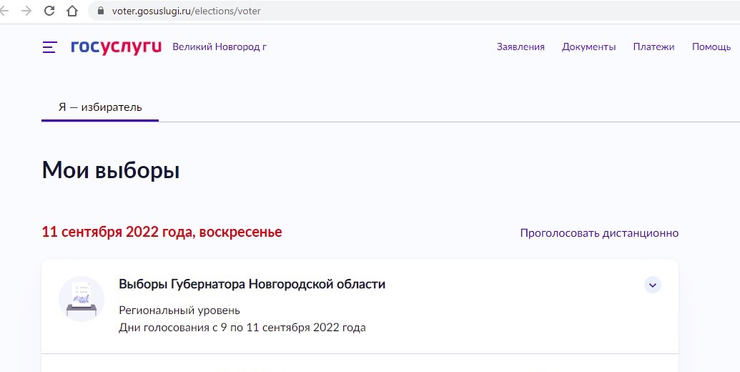Click the voter.gosuslugi.ru address bar
Viewport: 740px width, 372px height.
coord(414,11)
